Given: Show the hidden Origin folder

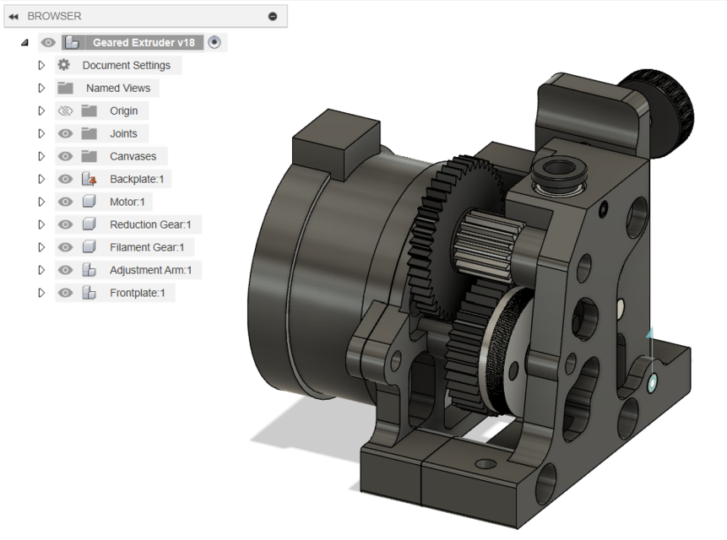Looking at the screenshot, I should 63,110.
